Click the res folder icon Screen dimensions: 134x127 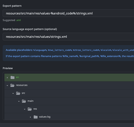(30, 109)
